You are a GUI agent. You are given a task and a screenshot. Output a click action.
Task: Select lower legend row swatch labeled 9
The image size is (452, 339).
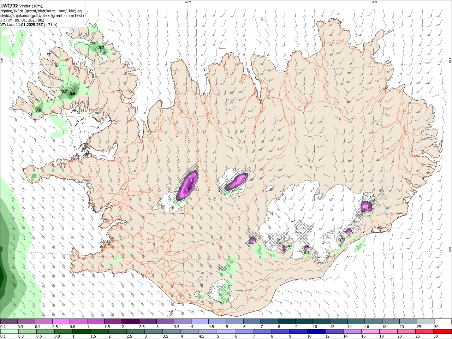(298, 332)
